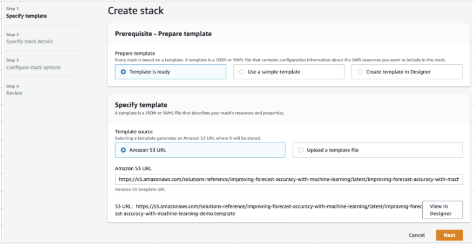Click the hint 'Selecting a template generates'
This screenshot has width=473, height=244.
[x=187, y=138]
